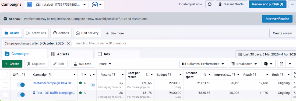Open the export options dropdown arrow
The image size is (296, 101).
(290, 64)
